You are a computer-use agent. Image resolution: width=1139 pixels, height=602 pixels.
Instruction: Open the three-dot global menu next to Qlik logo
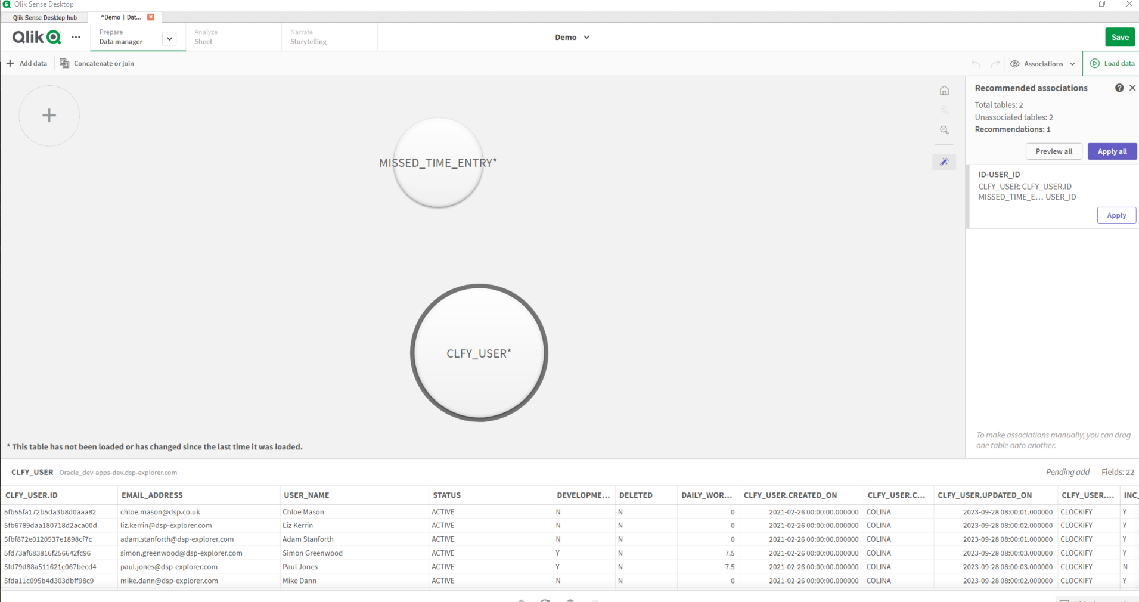tap(76, 37)
